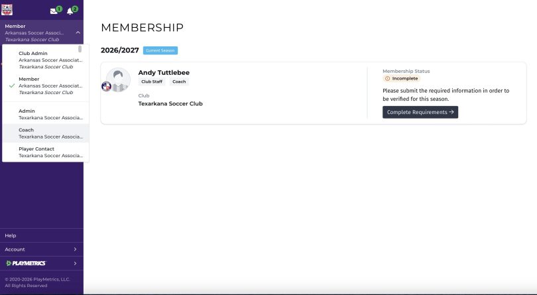Open the Help link in the sidebar
This screenshot has height=295, width=537.
(10, 235)
